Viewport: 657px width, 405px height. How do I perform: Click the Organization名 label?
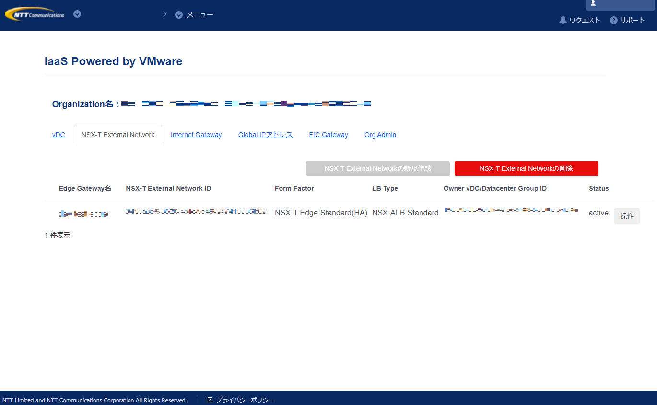(x=85, y=104)
